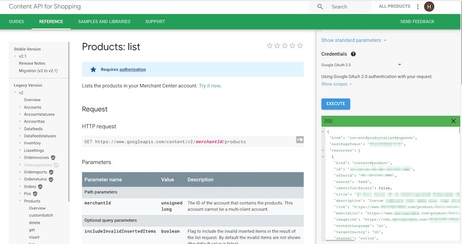Click the Credentials help question icon
Screen dimensions: 462x244
[353, 54]
